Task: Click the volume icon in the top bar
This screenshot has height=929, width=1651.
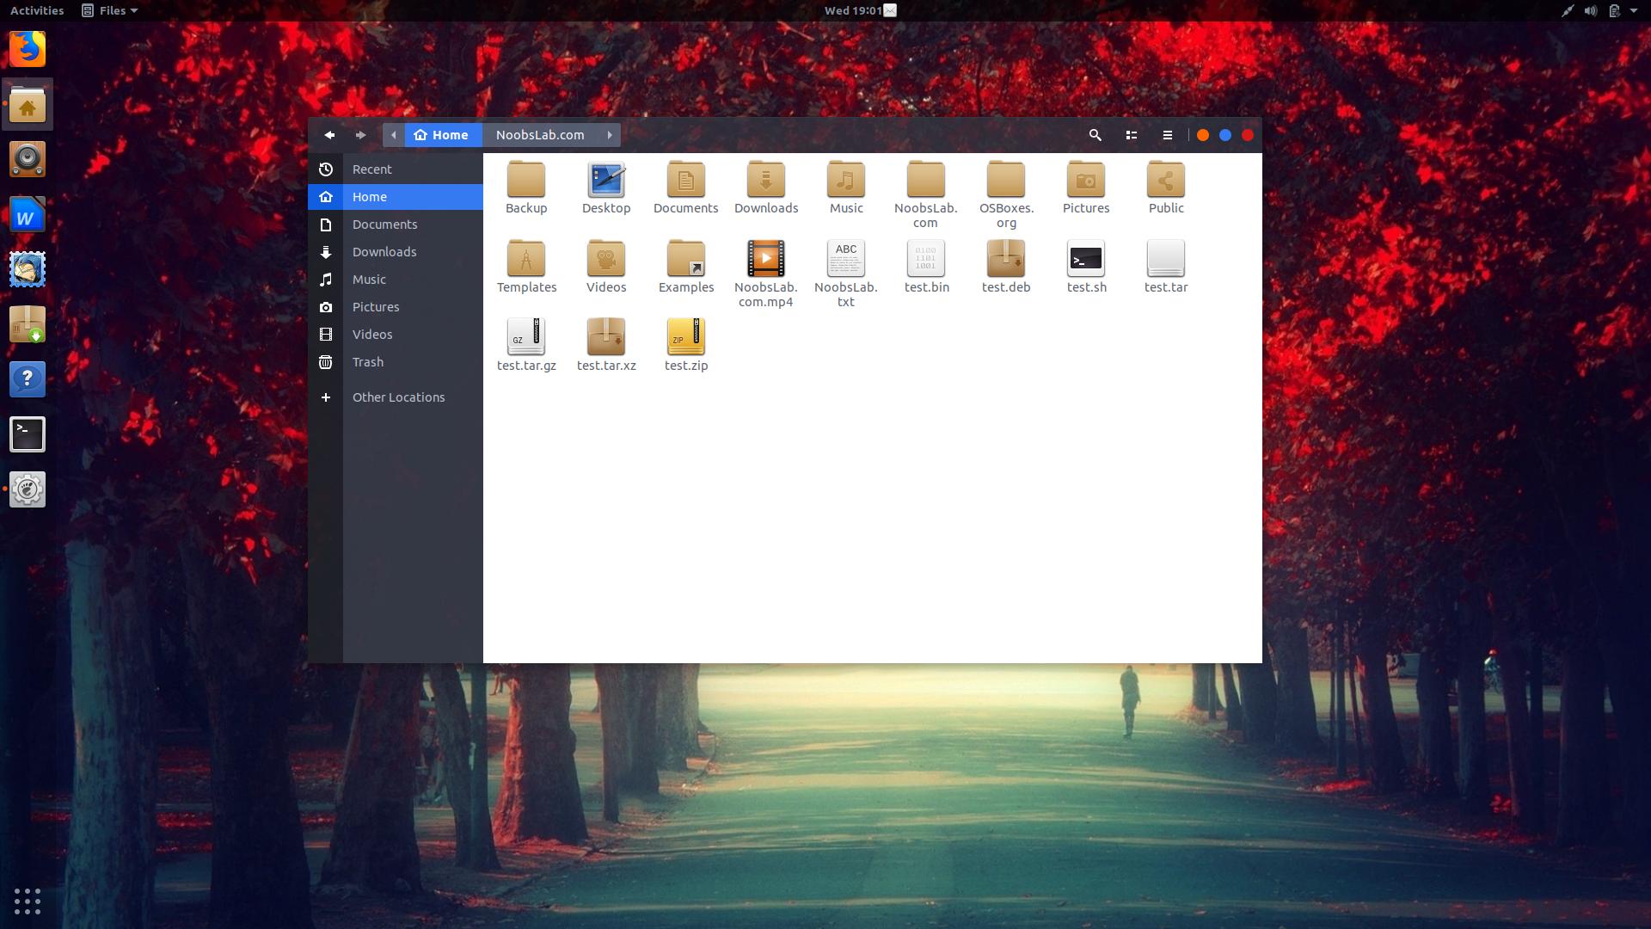Action: click(x=1590, y=10)
